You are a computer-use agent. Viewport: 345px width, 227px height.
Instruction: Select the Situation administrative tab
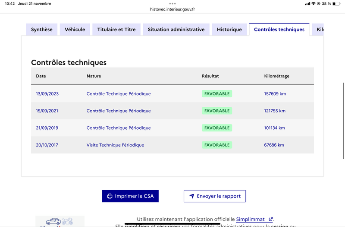click(x=176, y=29)
